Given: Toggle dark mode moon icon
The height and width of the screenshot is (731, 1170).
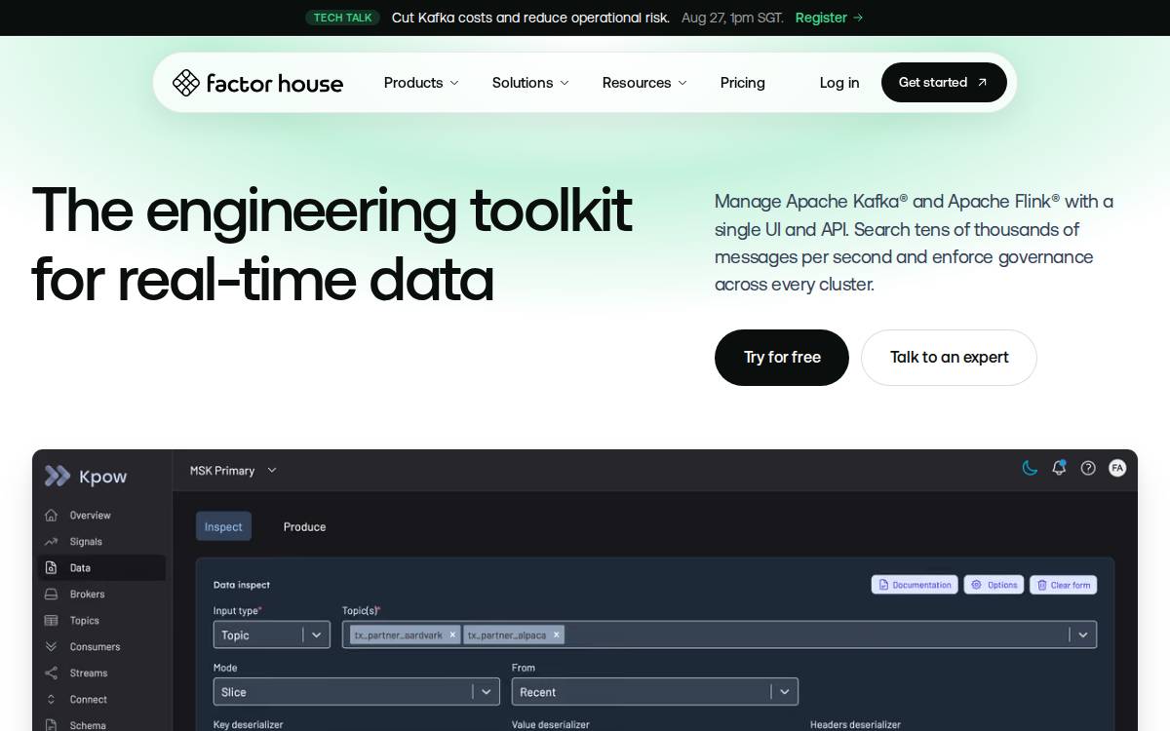Looking at the screenshot, I should pyautogui.click(x=1030, y=468).
